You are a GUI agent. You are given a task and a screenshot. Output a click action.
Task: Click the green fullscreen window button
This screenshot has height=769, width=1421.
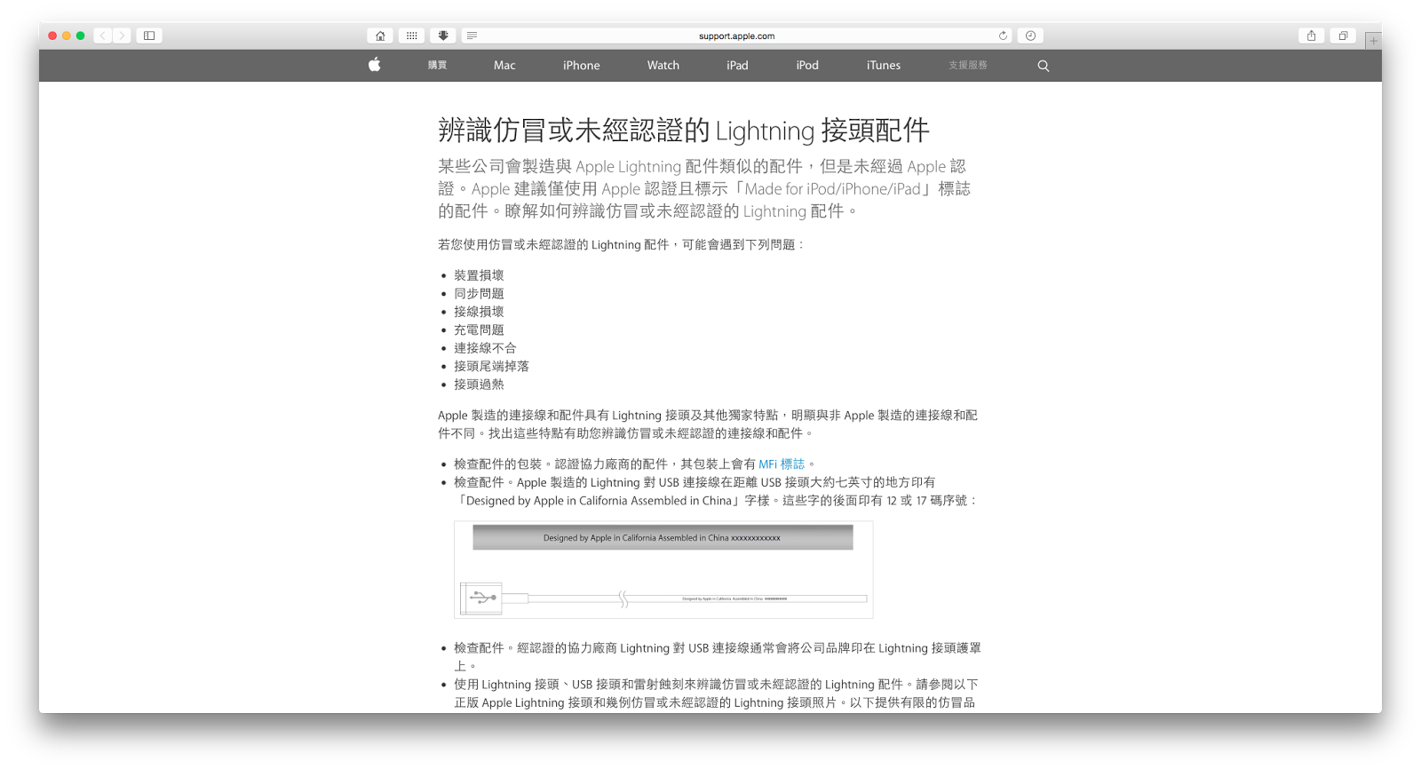point(80,36)
